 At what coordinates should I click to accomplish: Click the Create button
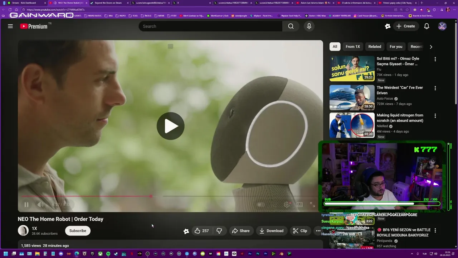406,26
